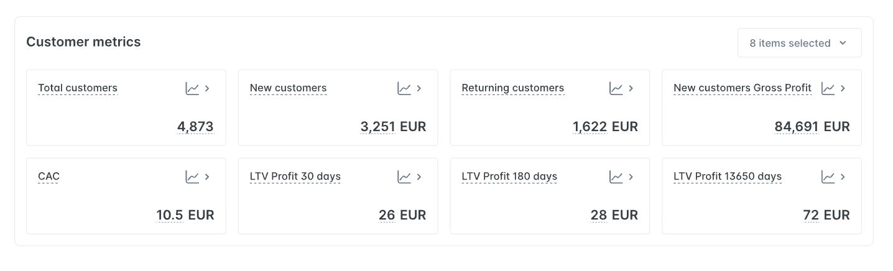View chart icon for LTV Profit 30 days

pos(404,177)
